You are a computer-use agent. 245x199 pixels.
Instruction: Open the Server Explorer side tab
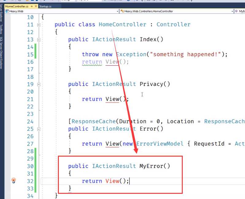2,13
